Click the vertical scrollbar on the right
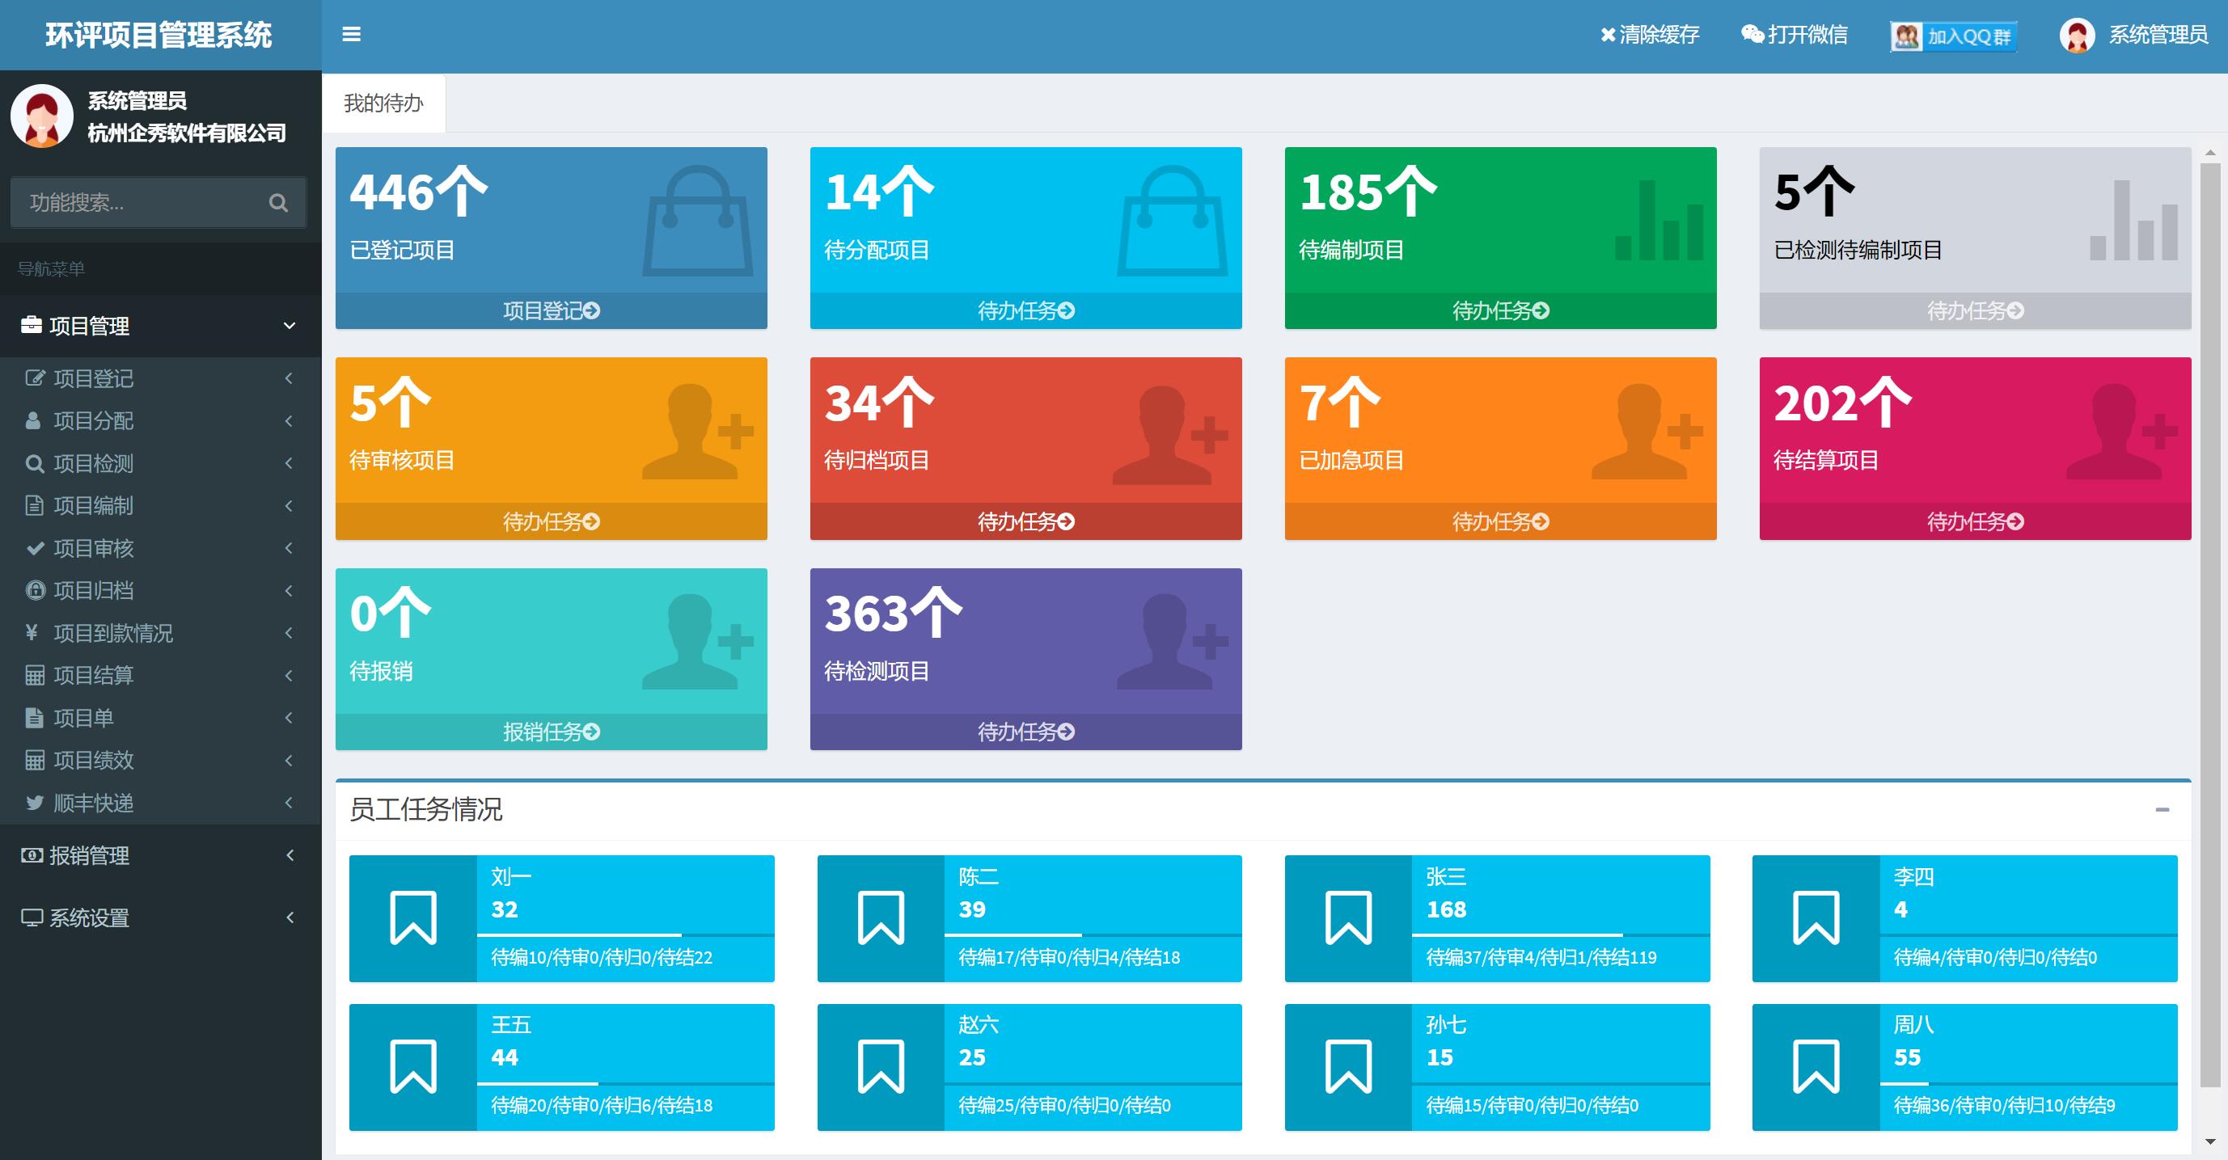 (2210, 624)
